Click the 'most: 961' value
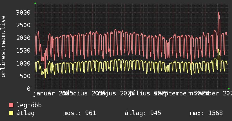The height and width of the screenshot is (121, 232). [80, 113]
